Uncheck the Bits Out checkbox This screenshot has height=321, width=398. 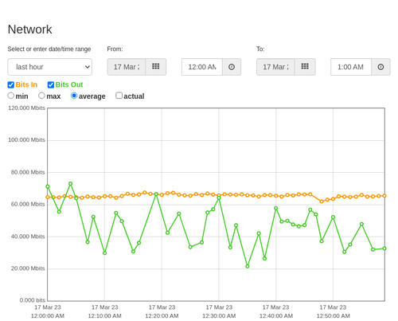(x=51, y=84)
